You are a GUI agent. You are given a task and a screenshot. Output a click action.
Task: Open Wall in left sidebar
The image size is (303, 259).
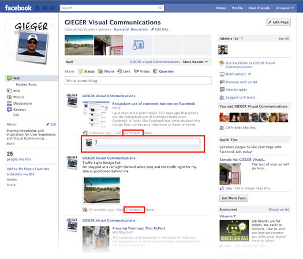pyautogui.click(x=32, y=78)
